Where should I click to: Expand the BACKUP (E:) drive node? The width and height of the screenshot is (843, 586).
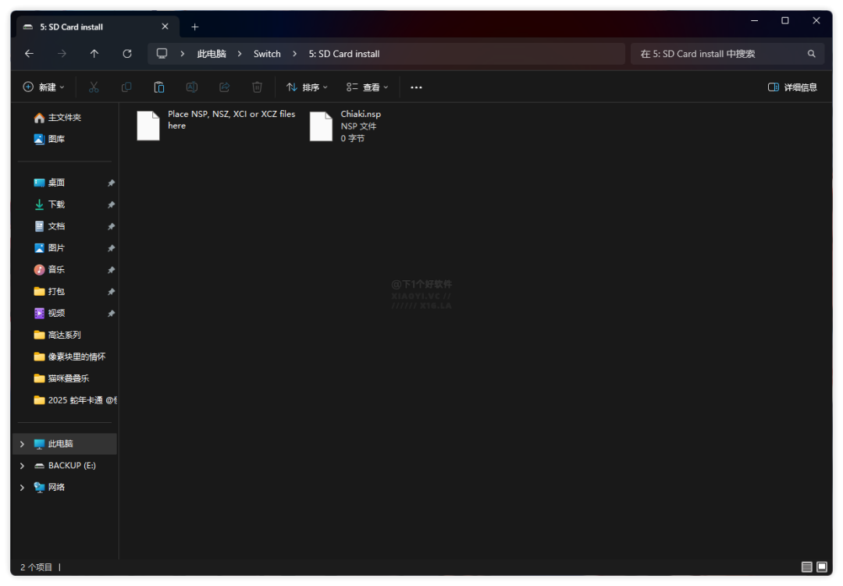tap(22, 466)
